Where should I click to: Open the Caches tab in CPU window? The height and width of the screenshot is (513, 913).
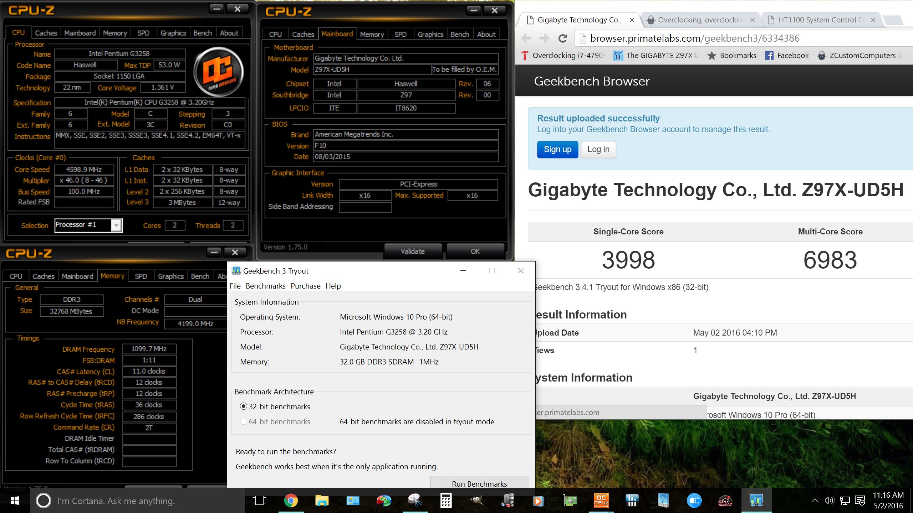(46, 33)
